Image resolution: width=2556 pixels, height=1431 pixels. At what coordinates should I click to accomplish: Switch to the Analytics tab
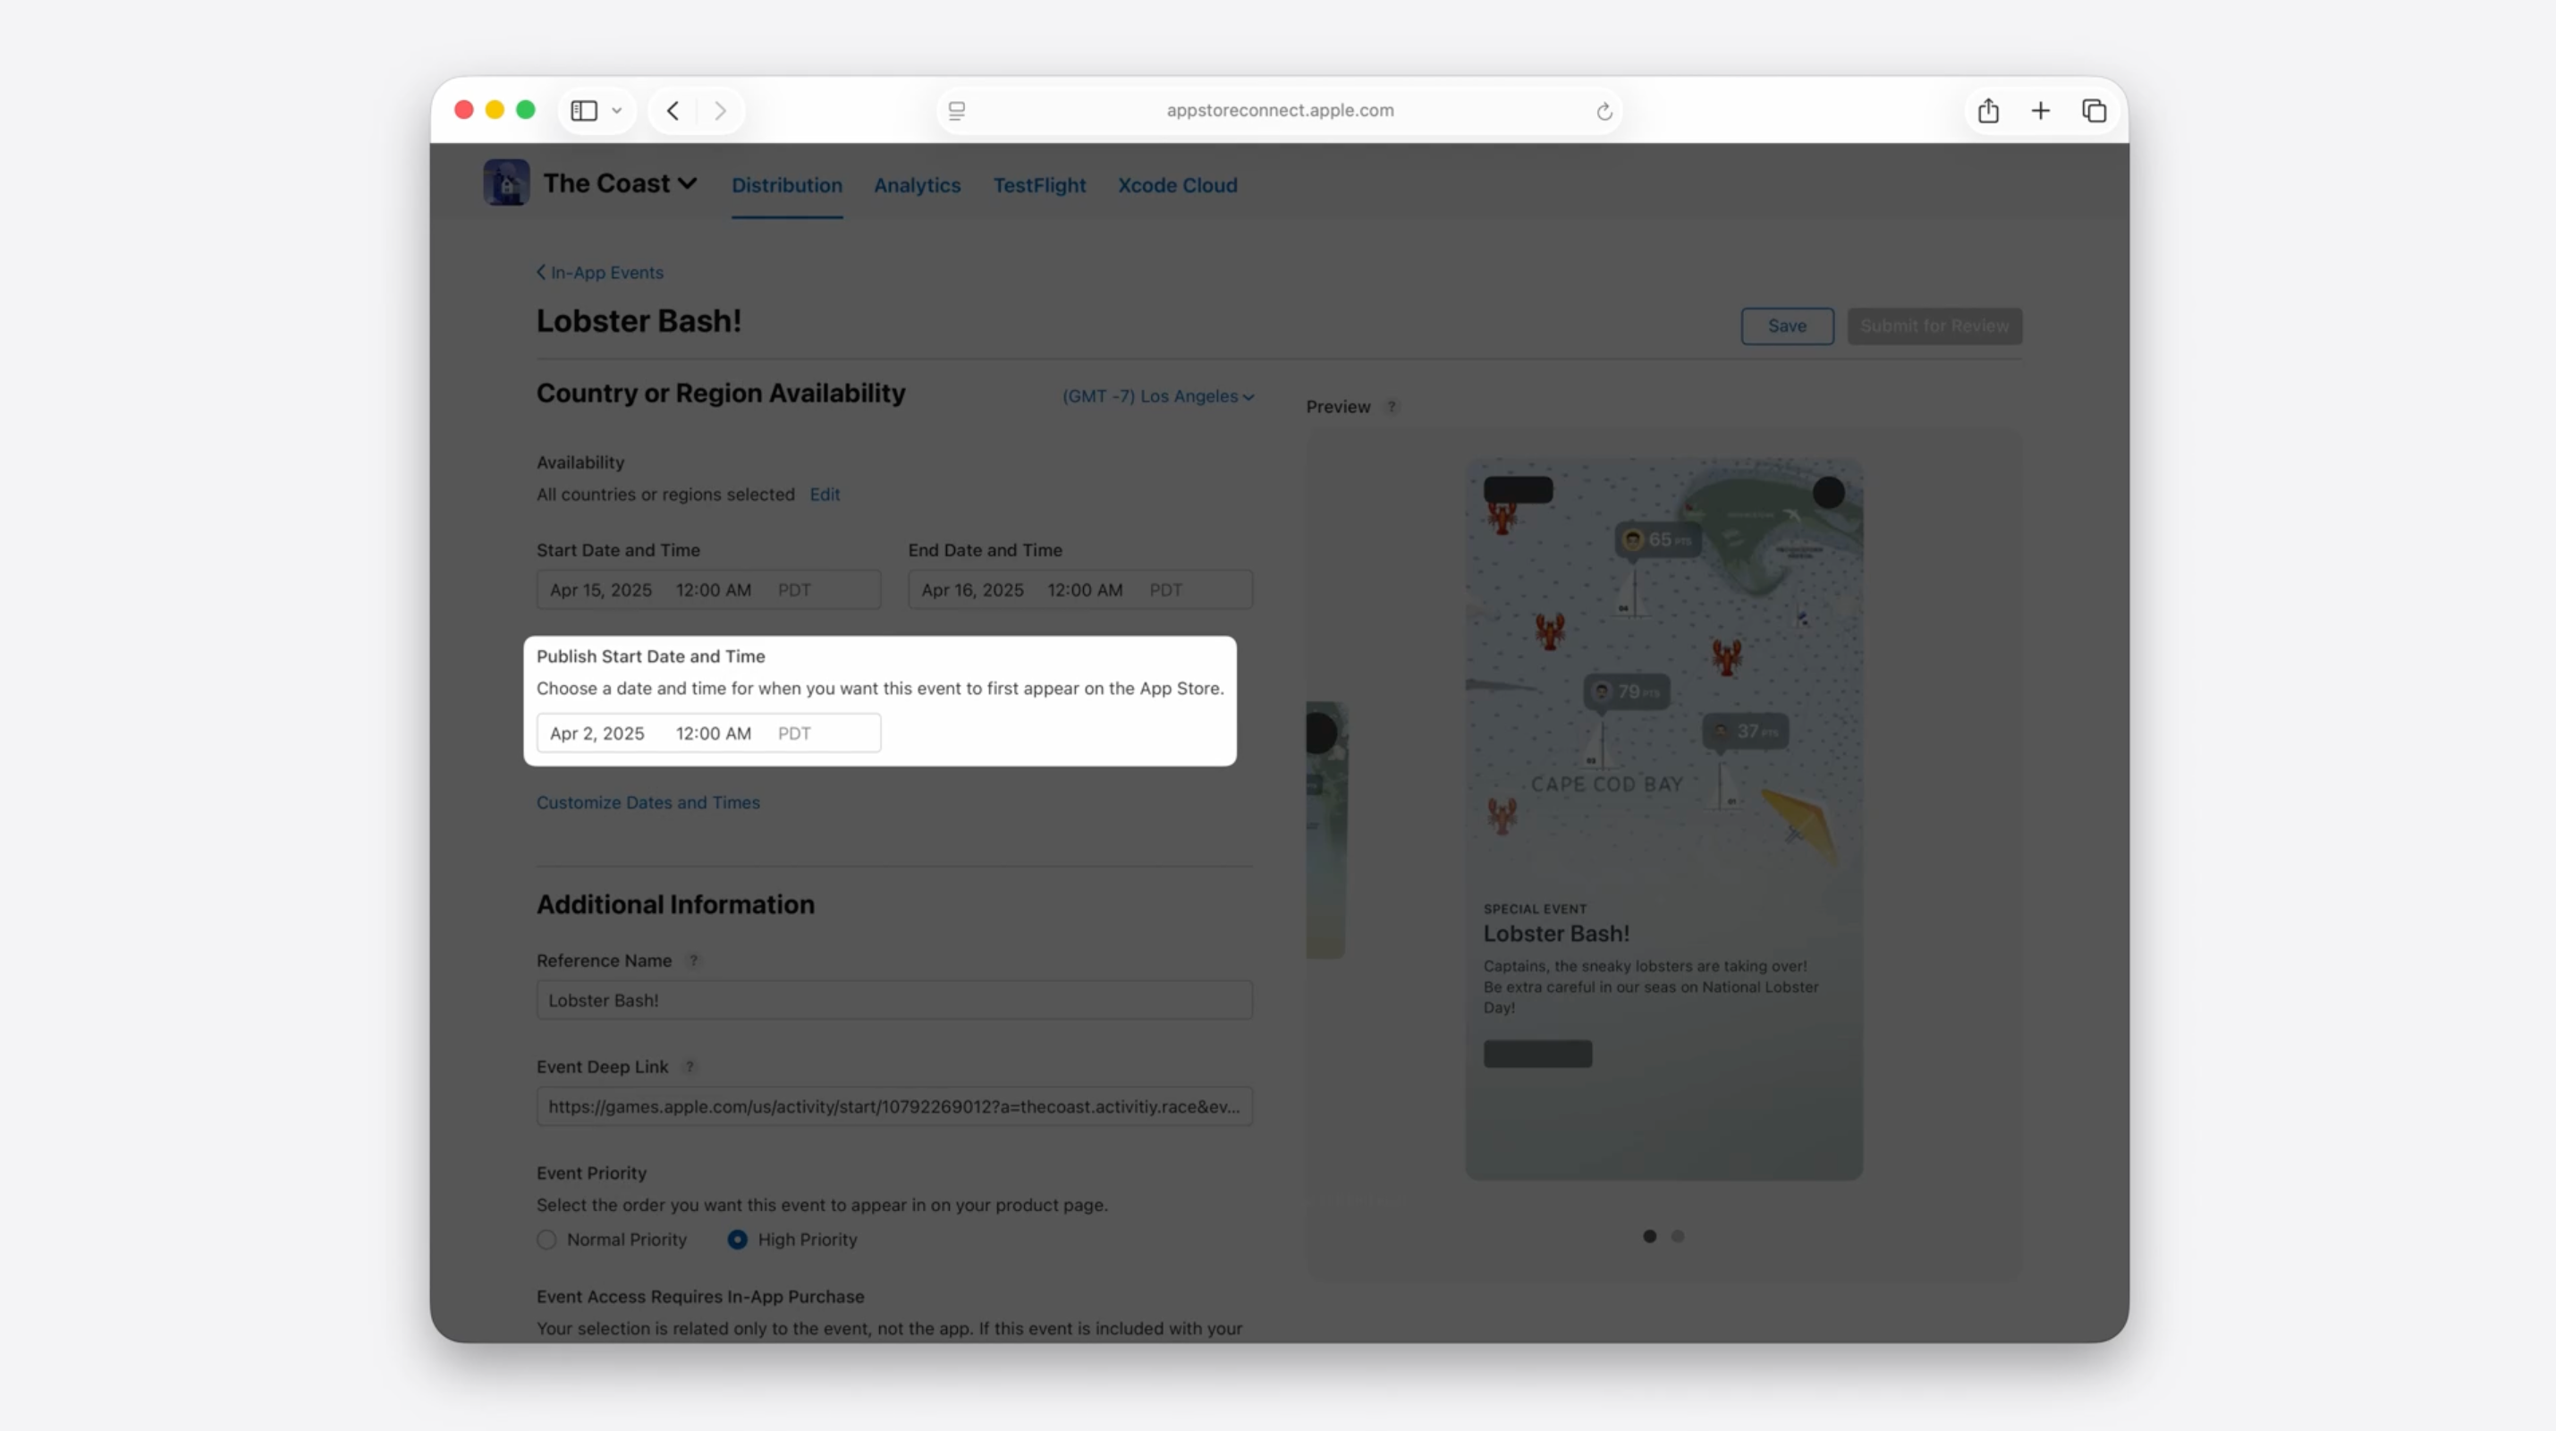[917, 185]
